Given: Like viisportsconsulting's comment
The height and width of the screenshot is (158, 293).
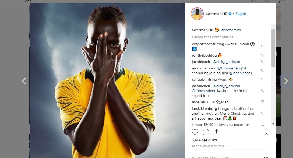Looking at the screenshot, I should [x=263, y=46].
